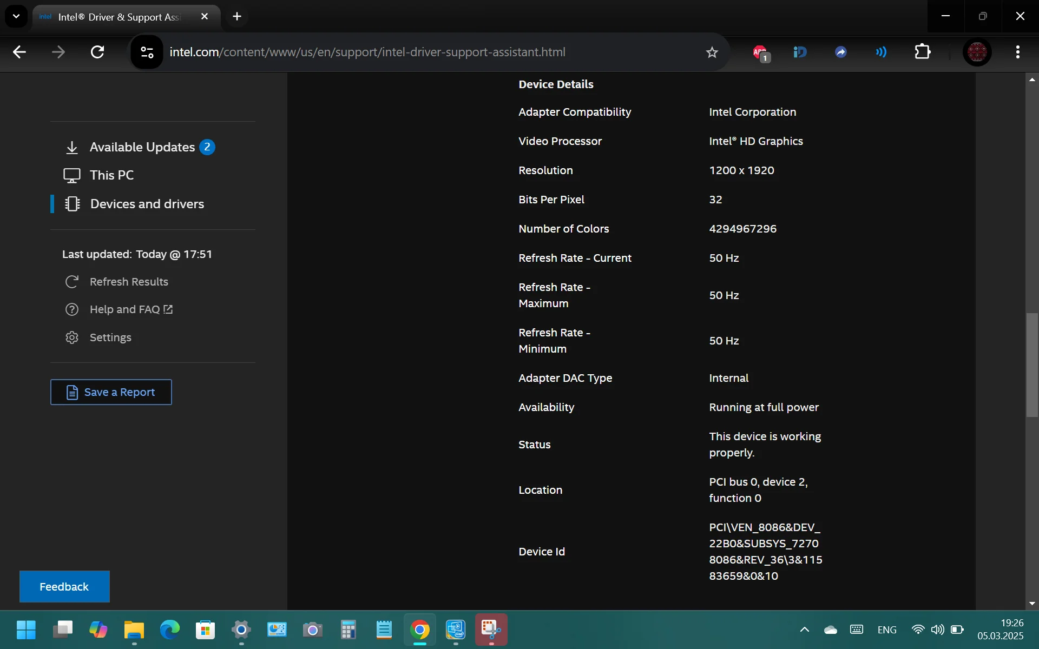
Task: Click the page vertical scrollbar thumb
Action: click(1032, 365)
